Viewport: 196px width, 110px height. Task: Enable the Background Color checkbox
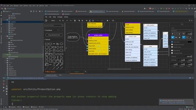172,45
